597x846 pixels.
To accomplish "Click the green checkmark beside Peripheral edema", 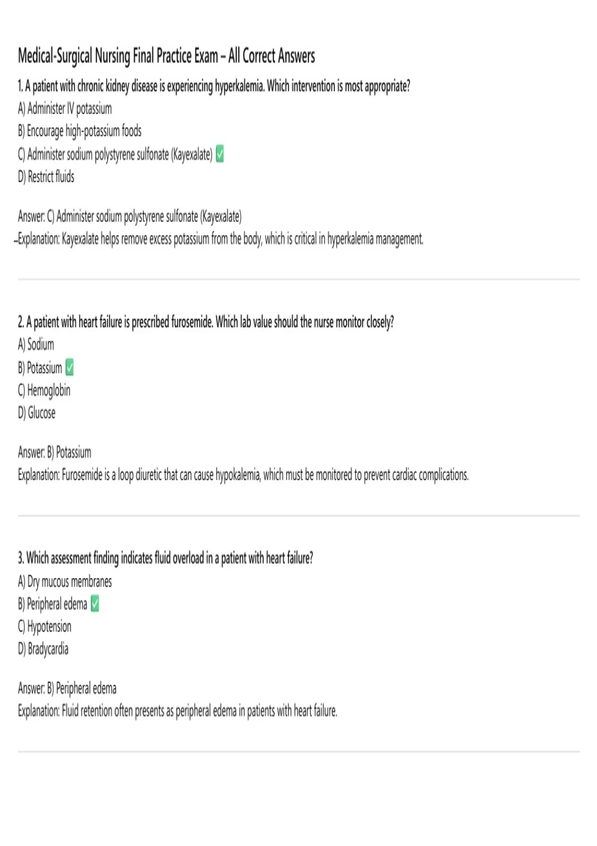I will point(95,604).
